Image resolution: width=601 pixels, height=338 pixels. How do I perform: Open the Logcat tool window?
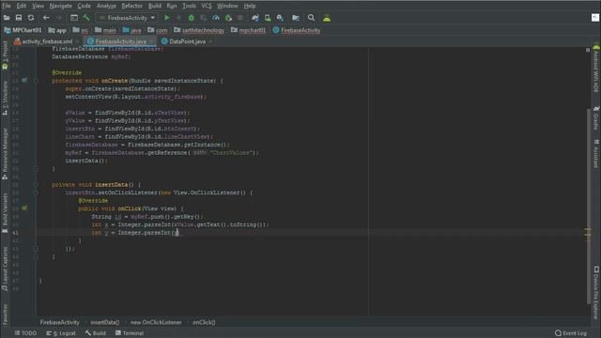(x=61, y=333)
